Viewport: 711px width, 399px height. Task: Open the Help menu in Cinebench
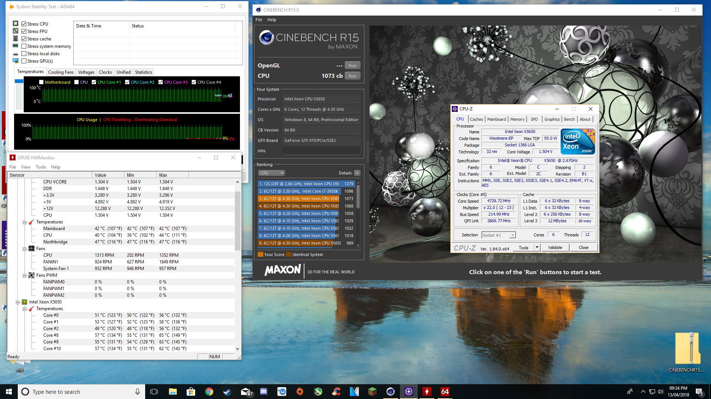click(x=272, y=20)
